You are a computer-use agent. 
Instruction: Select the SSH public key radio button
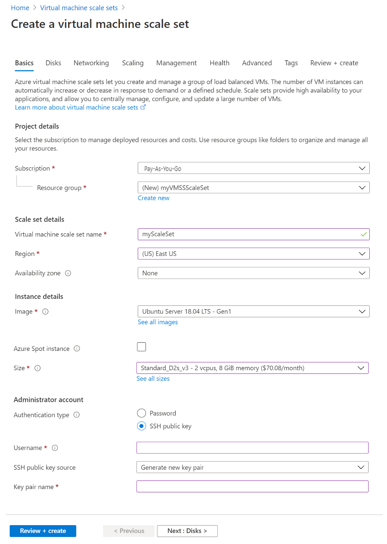[141, 426]
